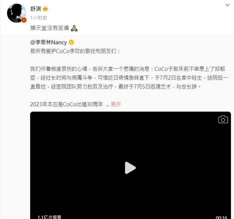This screenshot has width=234, height=219.
Task: Click the 1.1亿次观看 view count
Action: tap(49, 217)
